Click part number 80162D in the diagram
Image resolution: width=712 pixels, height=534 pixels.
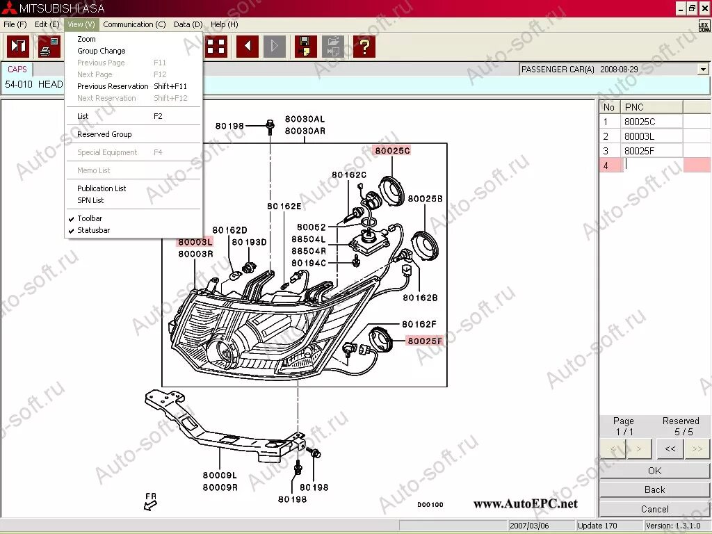click(x=229, y=230)
